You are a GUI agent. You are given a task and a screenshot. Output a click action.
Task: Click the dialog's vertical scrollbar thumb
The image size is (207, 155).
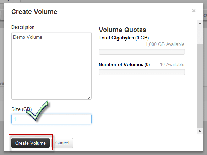tap(200, 86)
